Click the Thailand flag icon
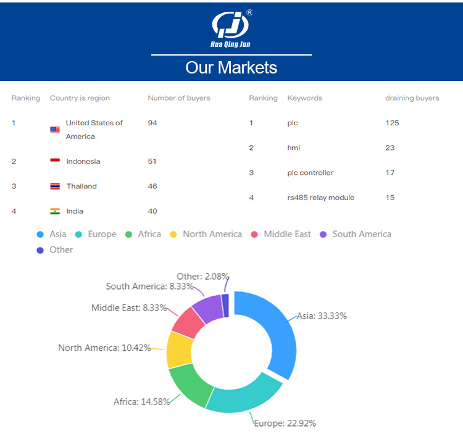 55,186
